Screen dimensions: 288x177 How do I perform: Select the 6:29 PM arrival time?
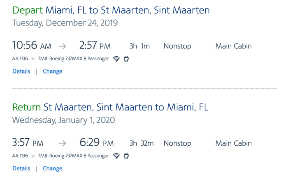tap(96, 143)
